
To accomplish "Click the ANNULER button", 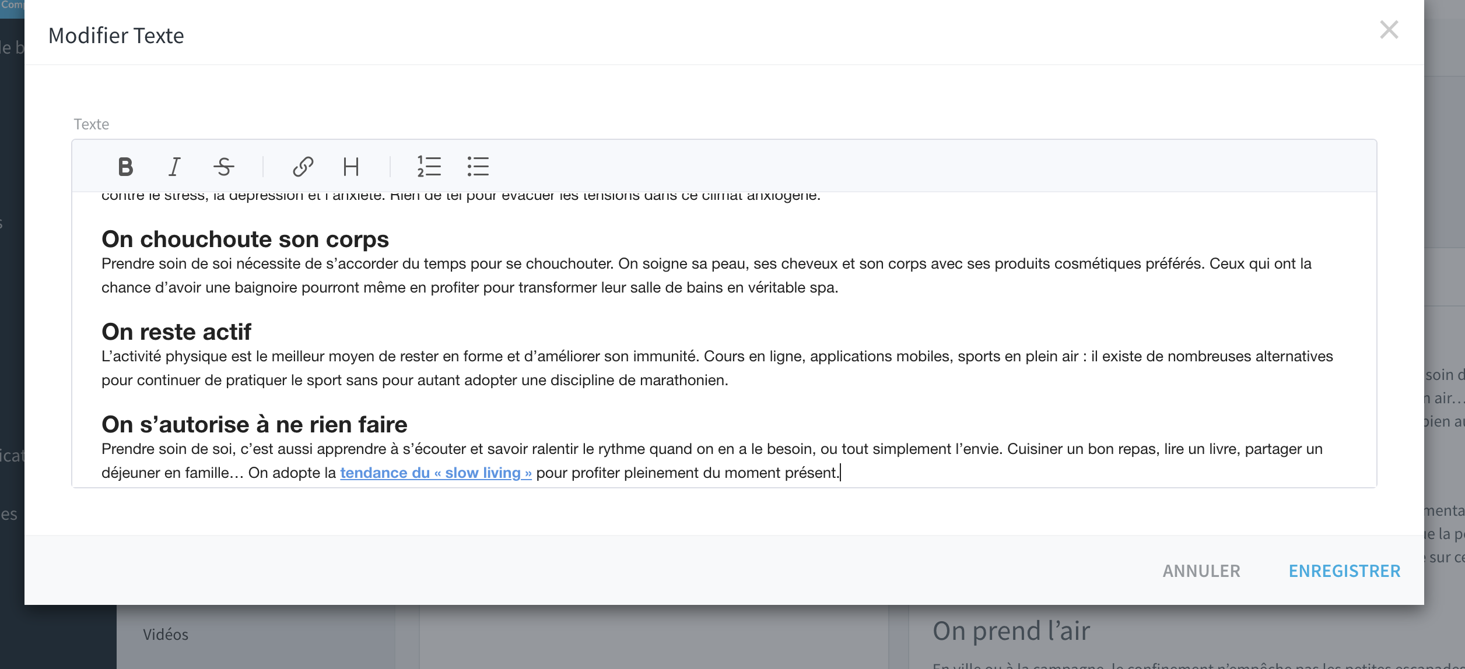I will coord(1201,571).
